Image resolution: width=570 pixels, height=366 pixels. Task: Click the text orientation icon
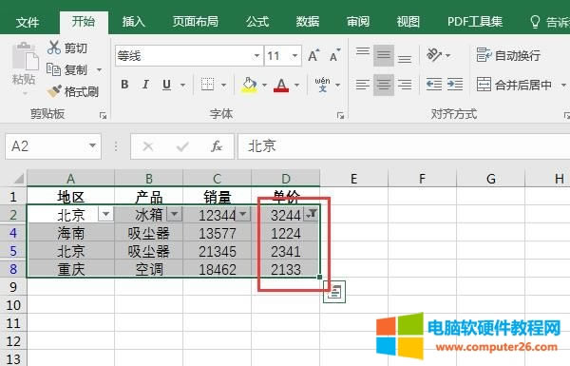click(434, 55)
